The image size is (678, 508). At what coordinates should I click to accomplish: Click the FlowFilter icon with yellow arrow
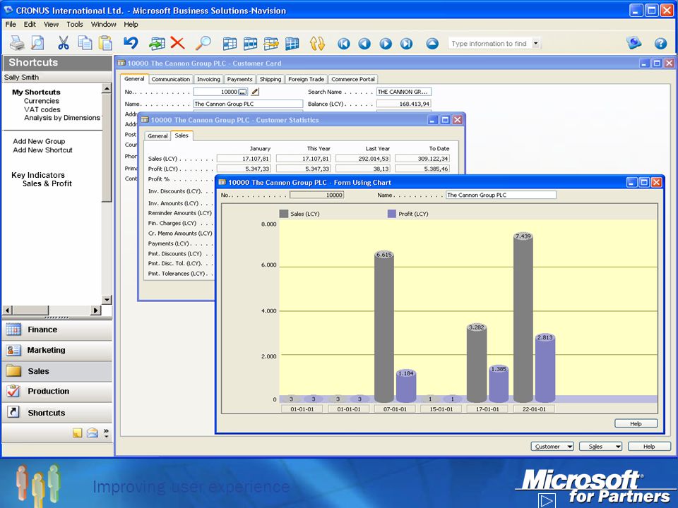tap(271, 44)
